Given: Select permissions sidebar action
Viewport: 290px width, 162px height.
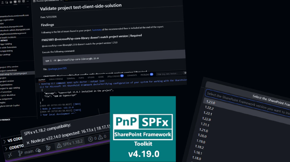Looking at the screenshot, I should coord(6,85).
